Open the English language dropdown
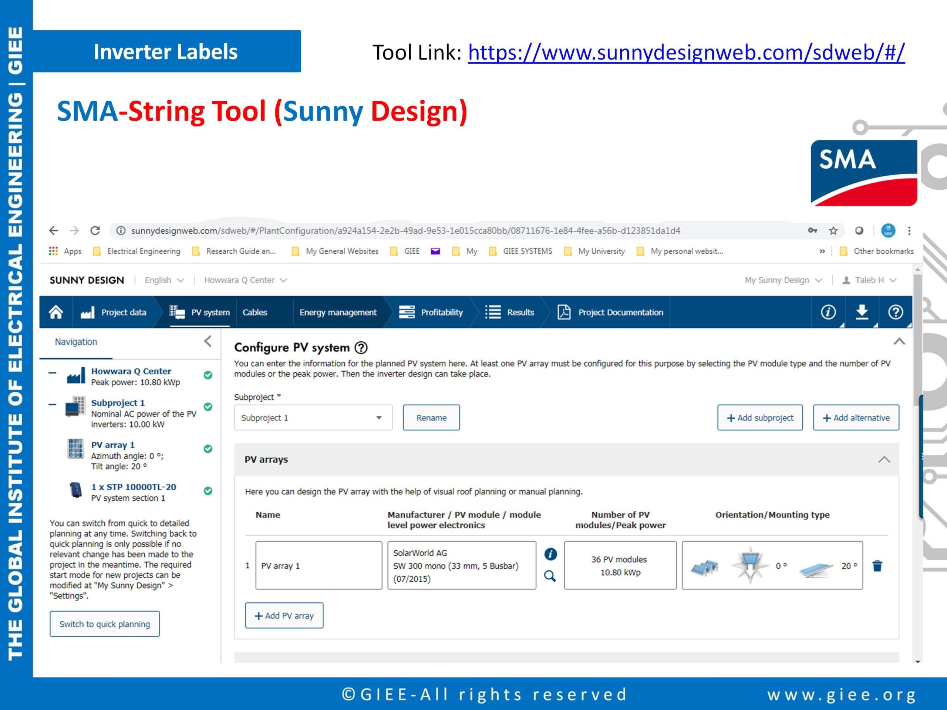947x710 pixels. [x=164, y=280]
